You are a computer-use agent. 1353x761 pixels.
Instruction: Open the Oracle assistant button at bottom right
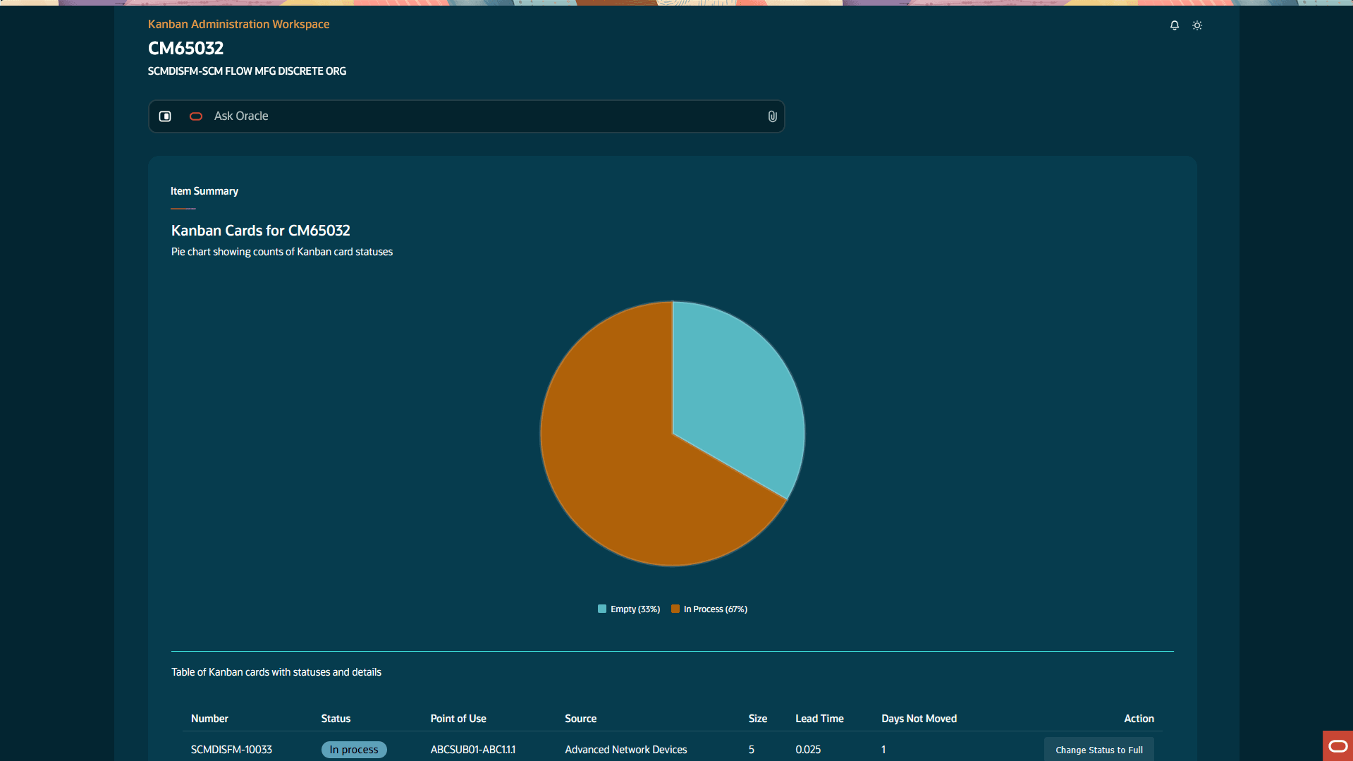(1337, 745)
